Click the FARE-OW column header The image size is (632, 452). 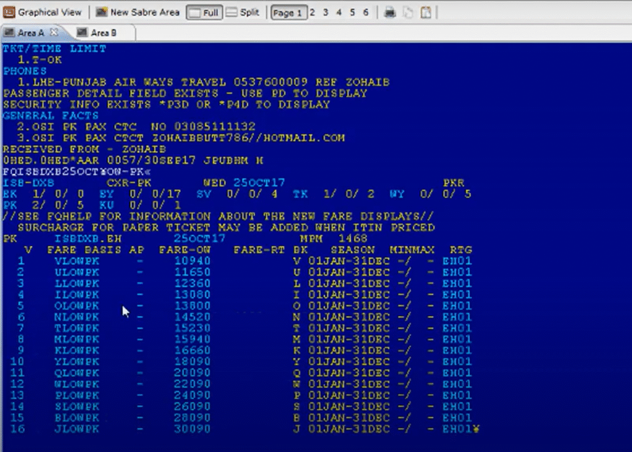click(x=185, y=250)
